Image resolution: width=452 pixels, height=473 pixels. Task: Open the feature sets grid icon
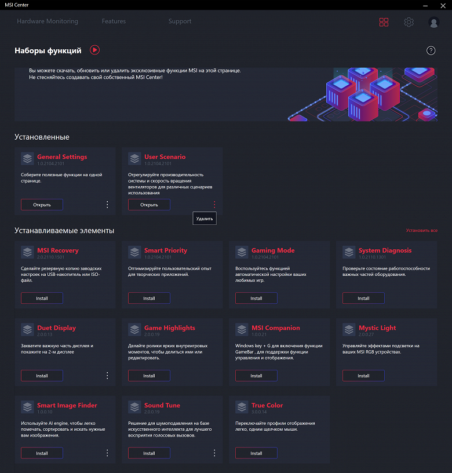point(384,22)
